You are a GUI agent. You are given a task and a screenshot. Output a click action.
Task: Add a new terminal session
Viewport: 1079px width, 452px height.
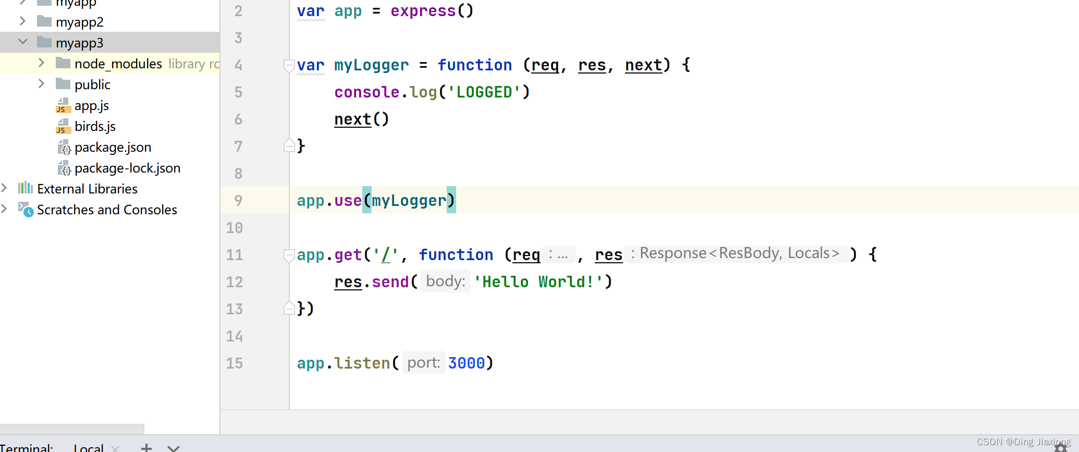point(146,447)
